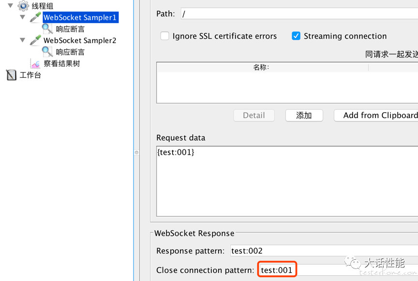Click the 工作台 workbench icon
418x281 pixels.
pos(11,75)
